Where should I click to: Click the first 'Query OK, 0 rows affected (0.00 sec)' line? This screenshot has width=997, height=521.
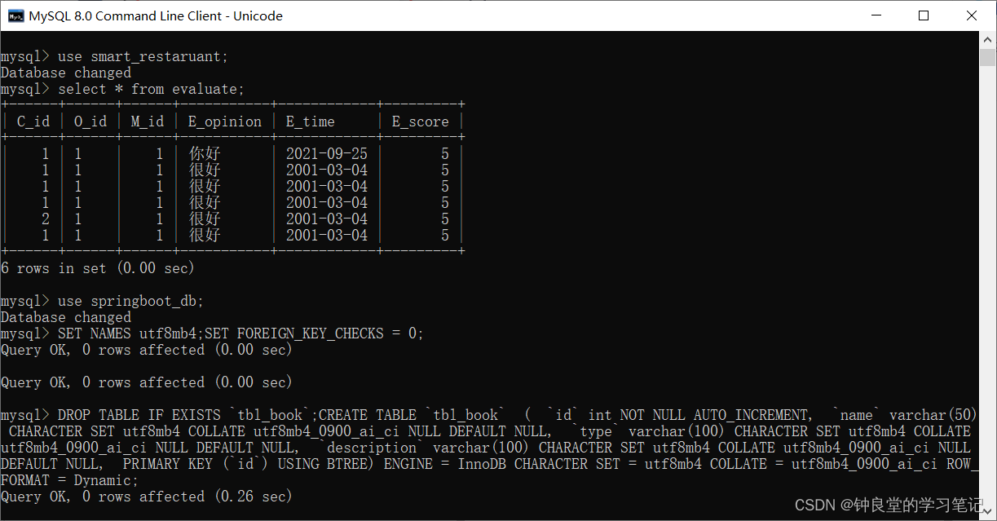(147, 350)
